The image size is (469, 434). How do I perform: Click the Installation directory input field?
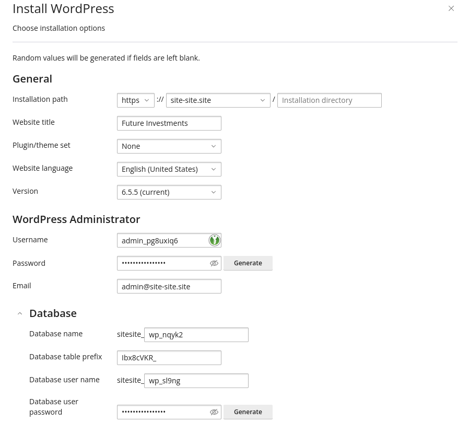coord(330,100)
